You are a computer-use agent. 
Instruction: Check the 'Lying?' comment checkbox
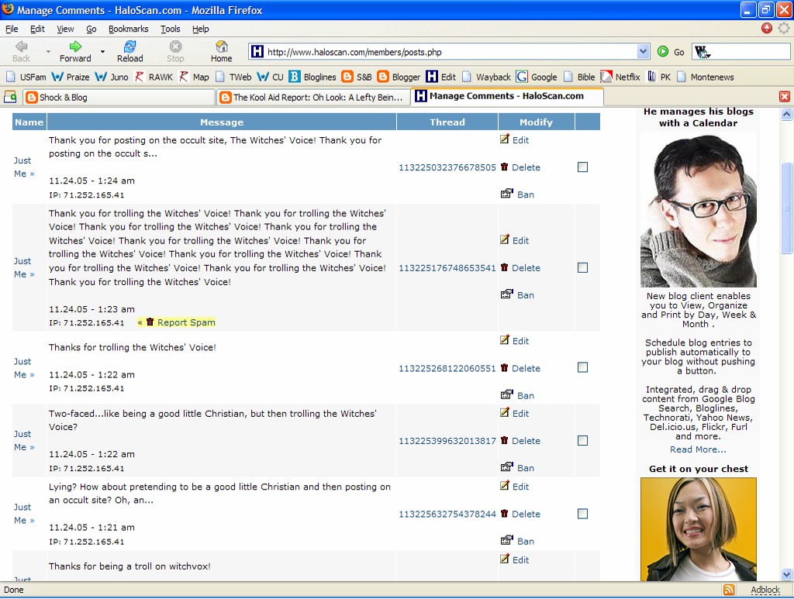point(583,514)
